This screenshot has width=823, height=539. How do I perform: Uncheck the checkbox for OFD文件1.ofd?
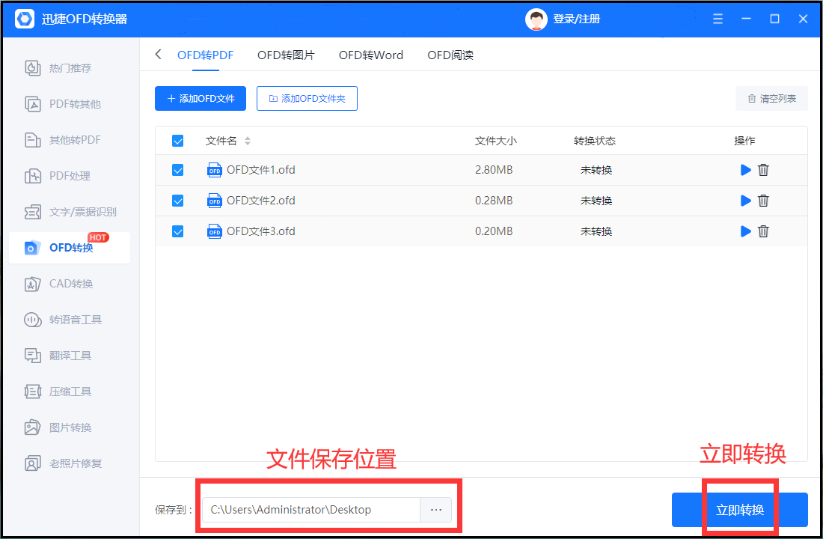(x=177, y=170)
